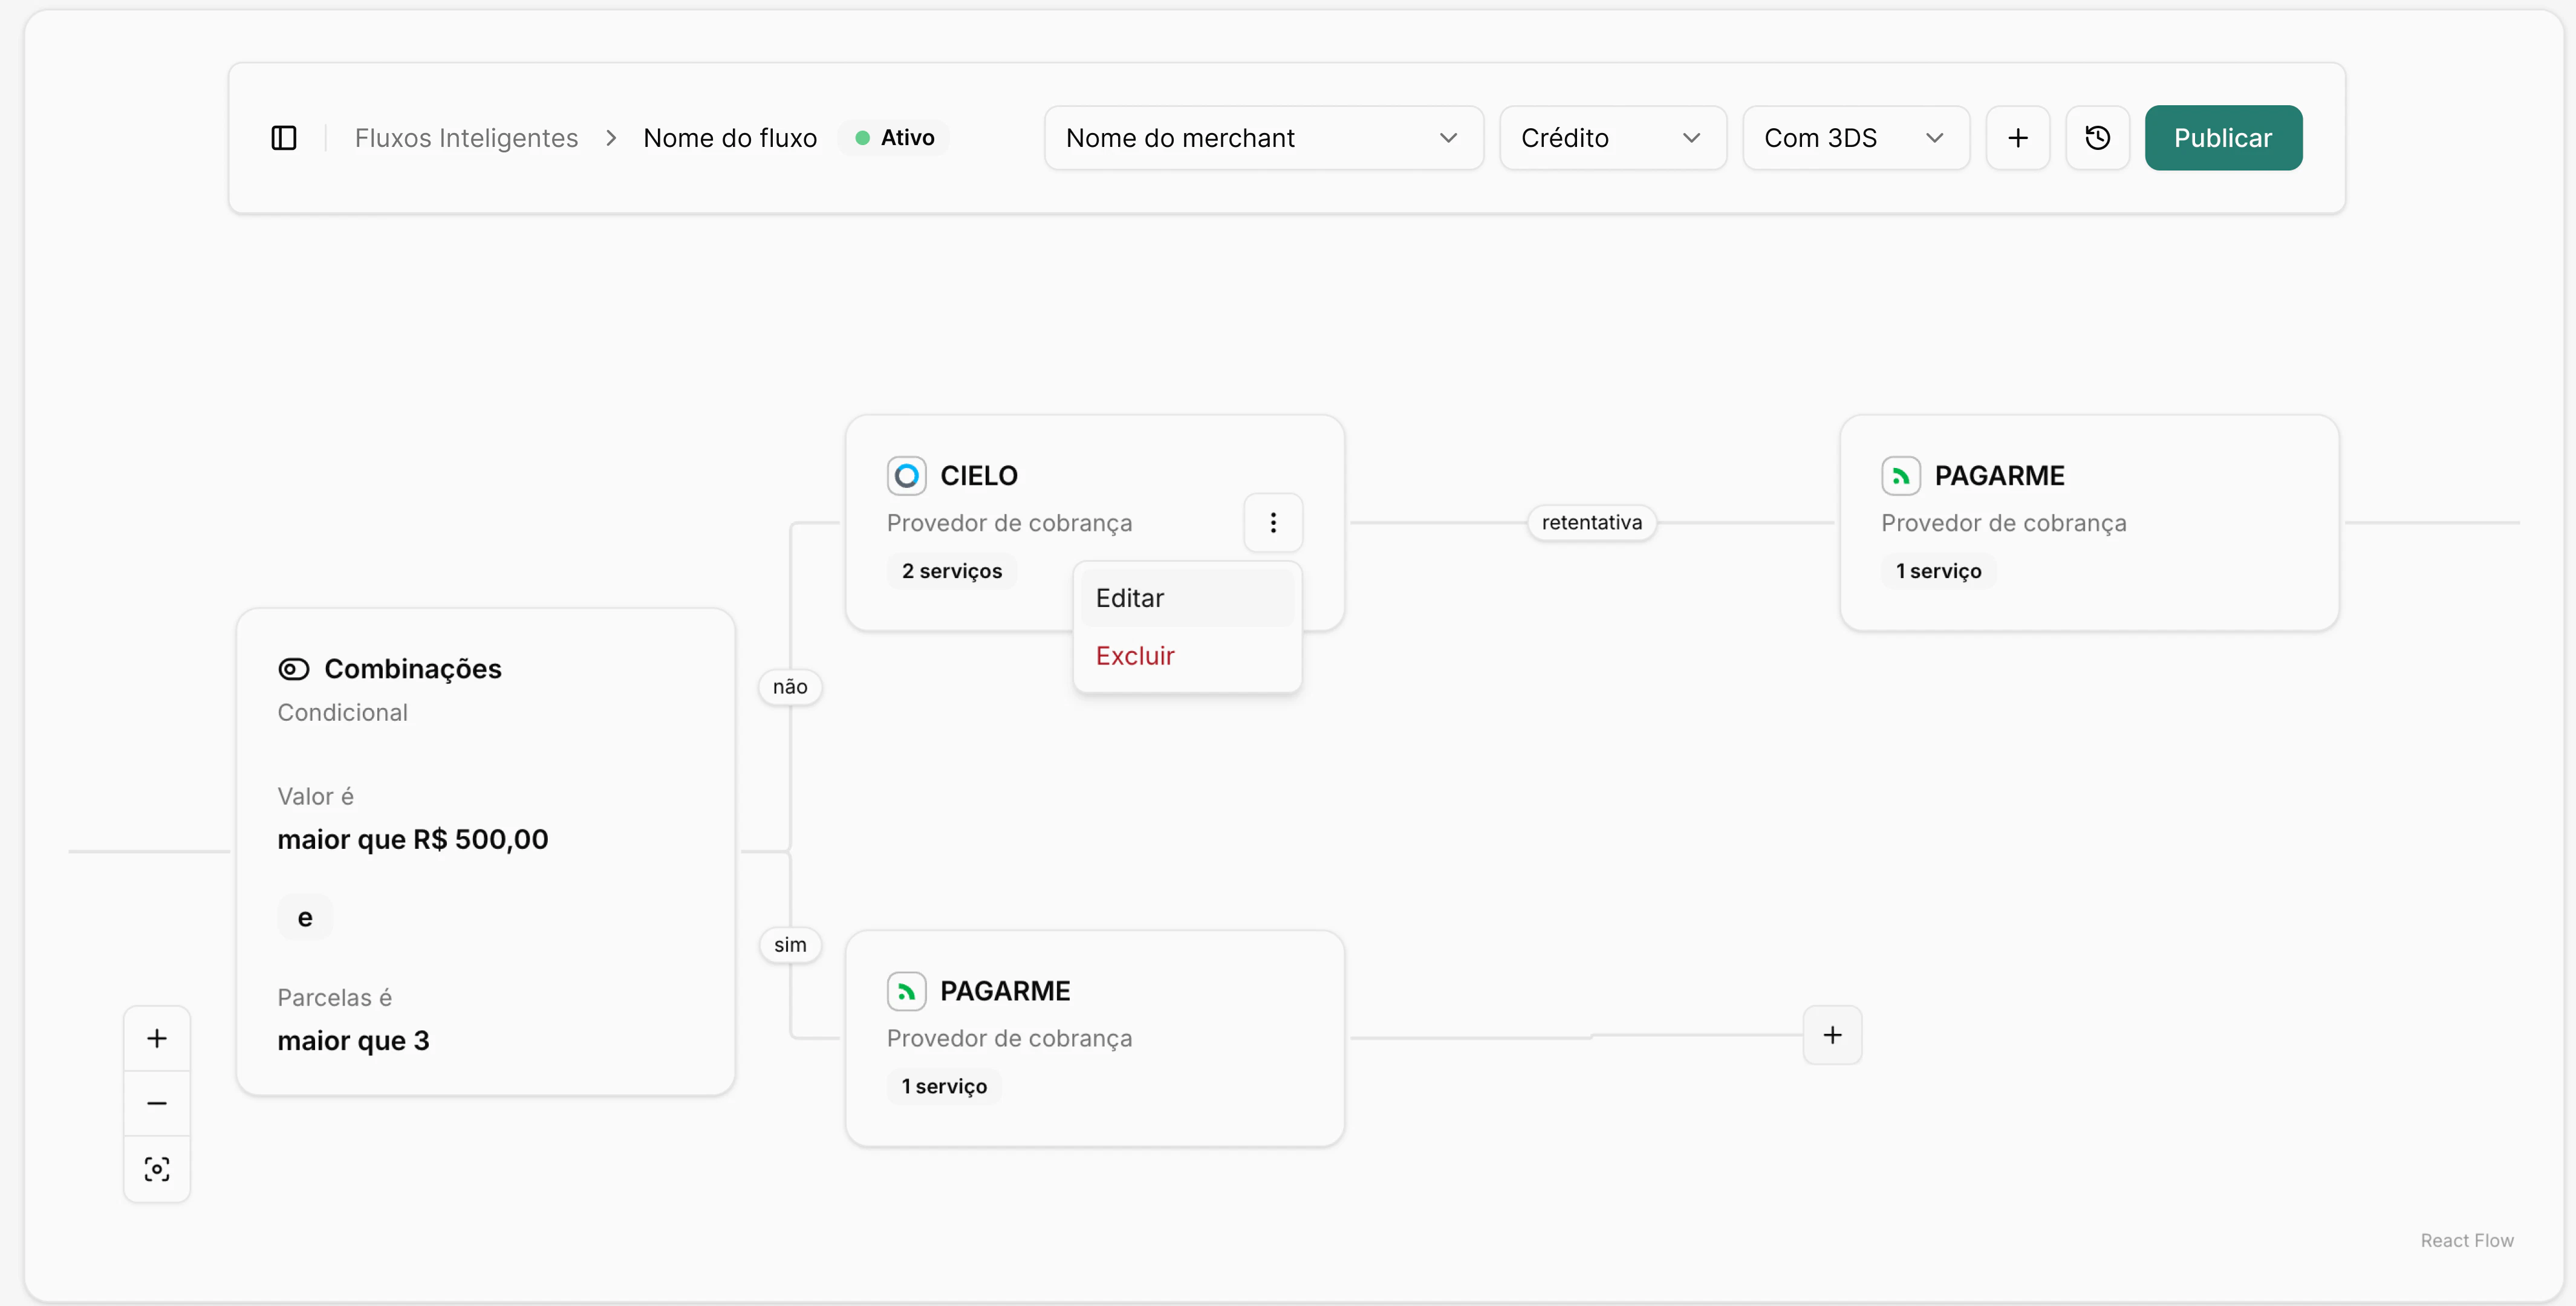Click the React Flow attribution link

[x=2467, y=1240]
